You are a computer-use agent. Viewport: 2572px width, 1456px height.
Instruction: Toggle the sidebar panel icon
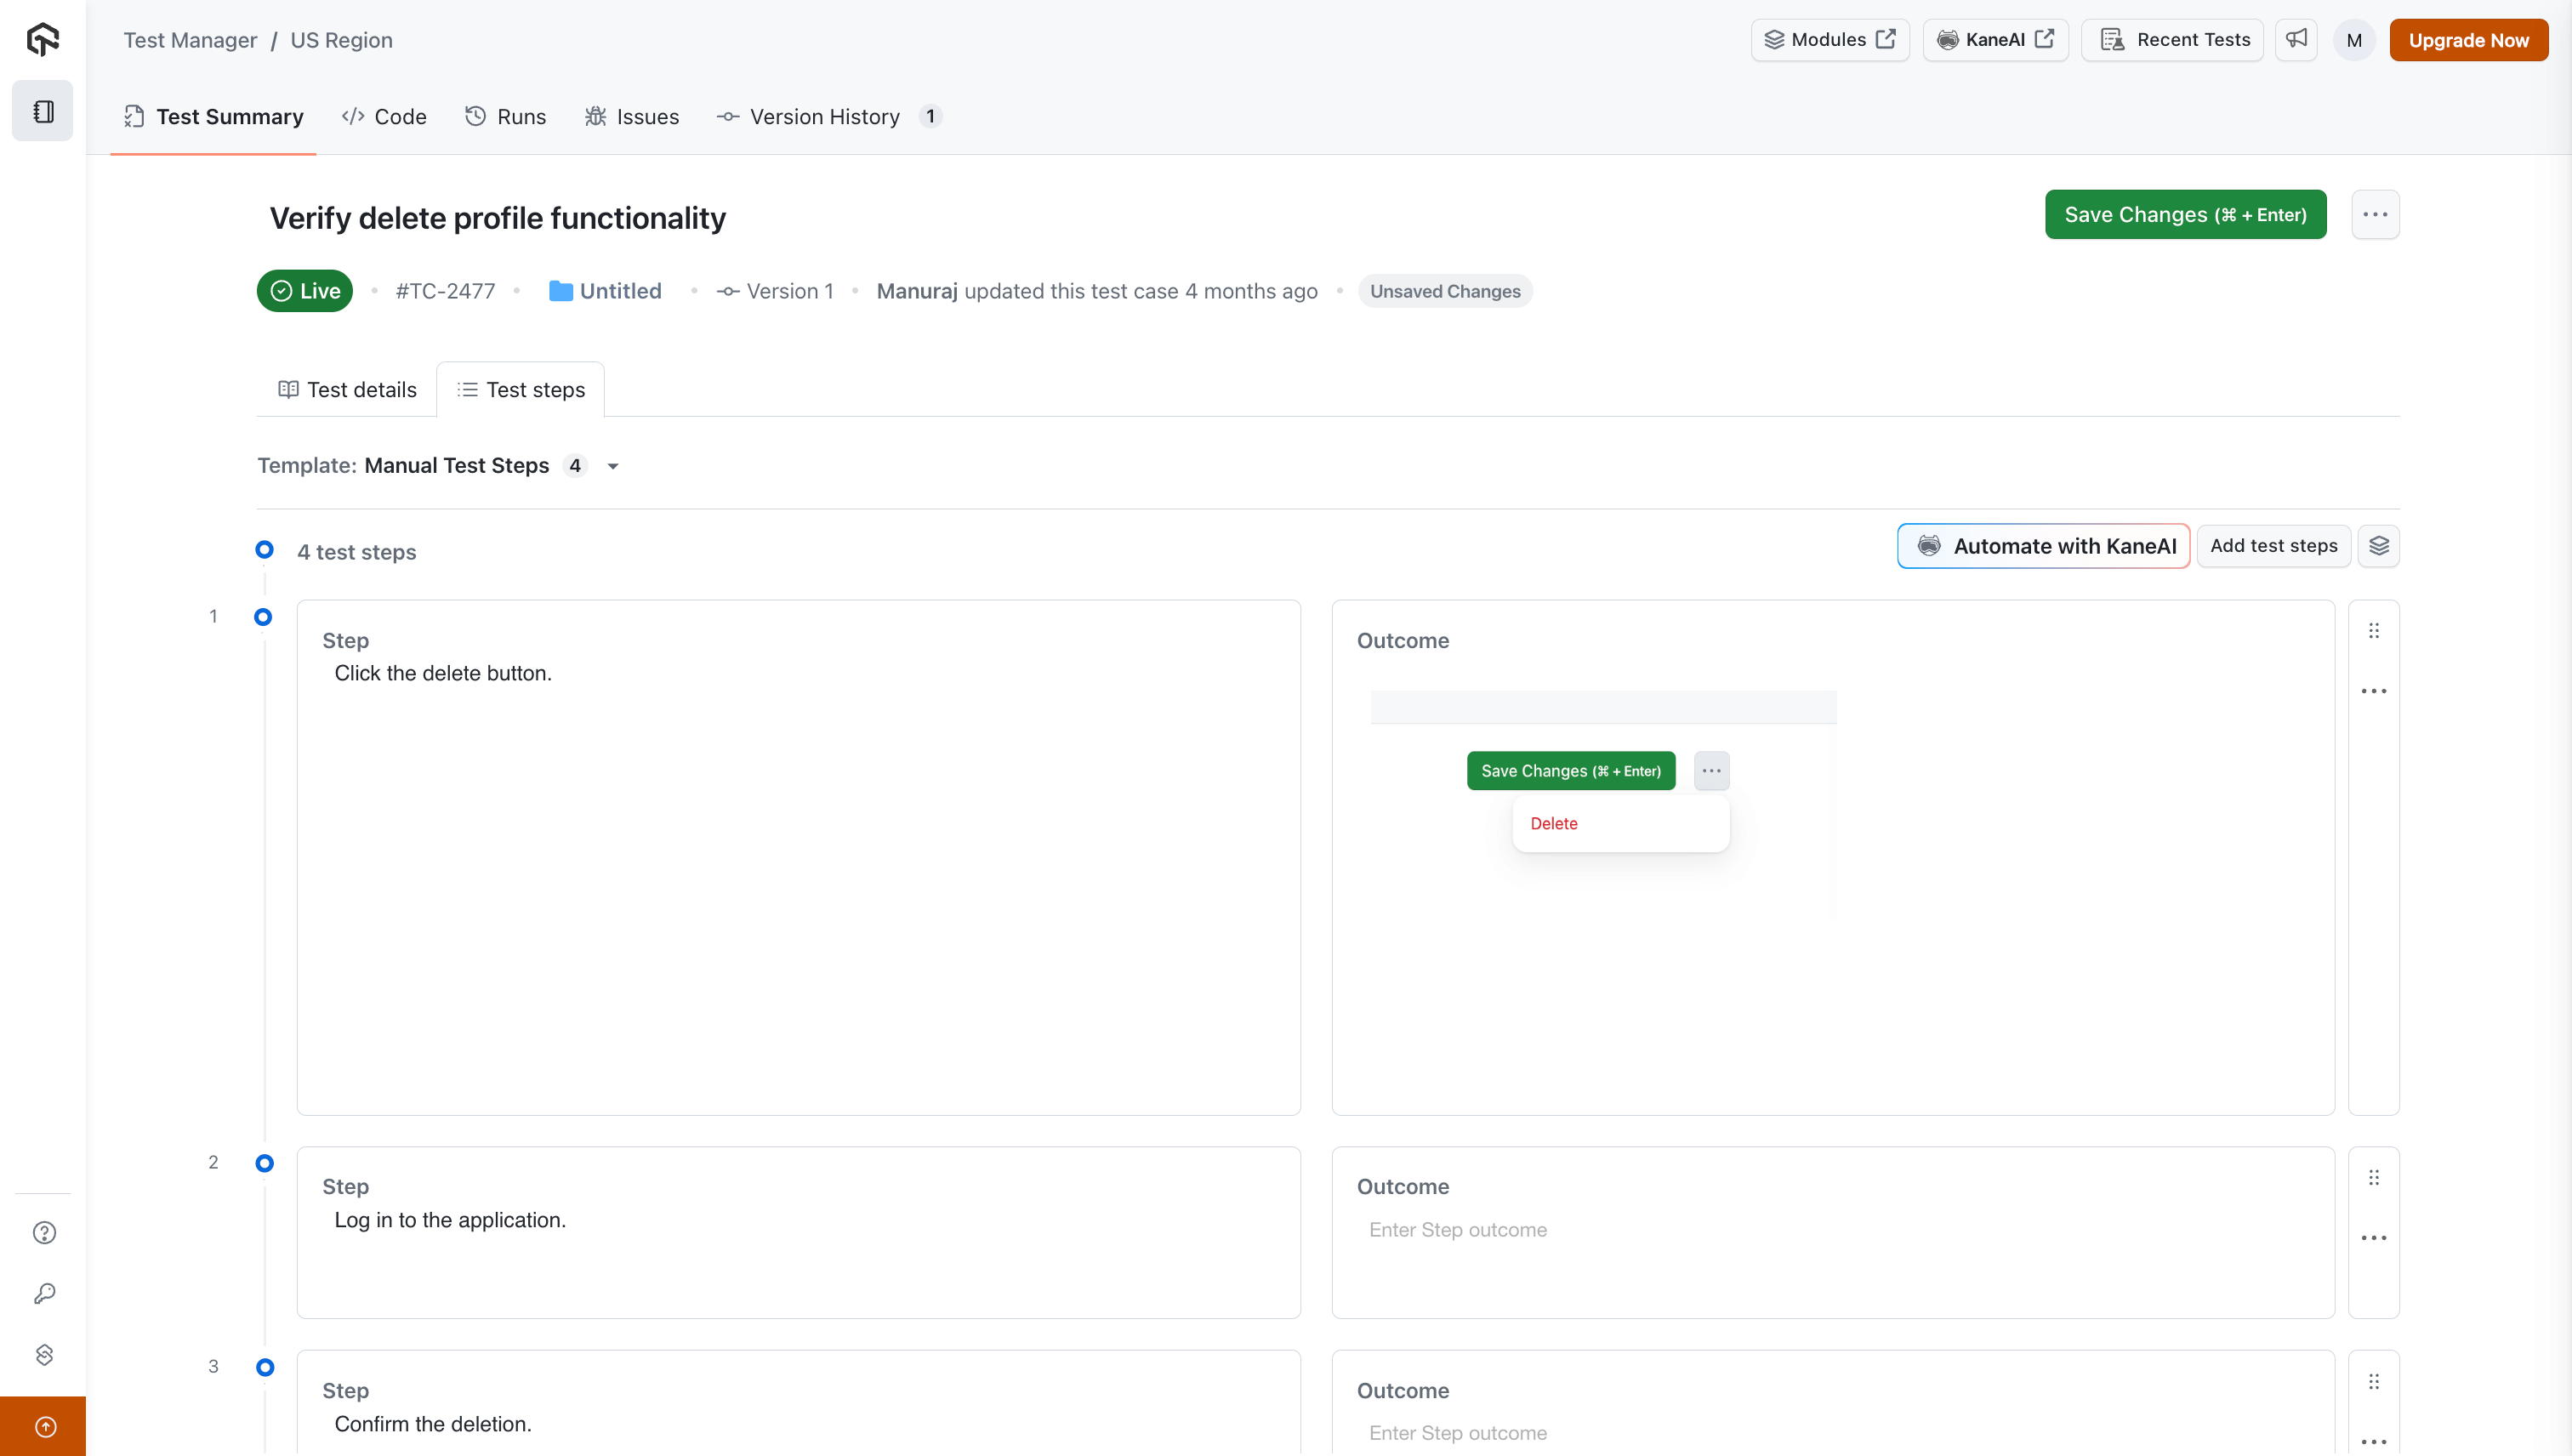tap(43, 111)
